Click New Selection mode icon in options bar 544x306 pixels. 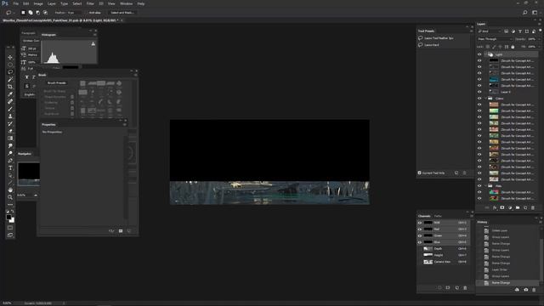click(23, 13)
